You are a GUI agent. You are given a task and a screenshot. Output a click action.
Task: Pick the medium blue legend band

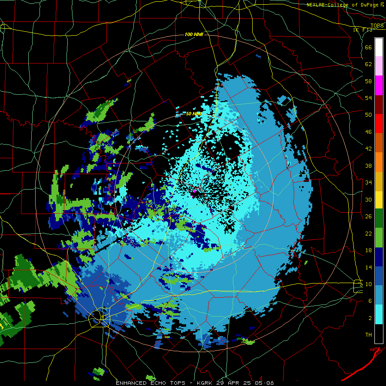coord(379,276)
